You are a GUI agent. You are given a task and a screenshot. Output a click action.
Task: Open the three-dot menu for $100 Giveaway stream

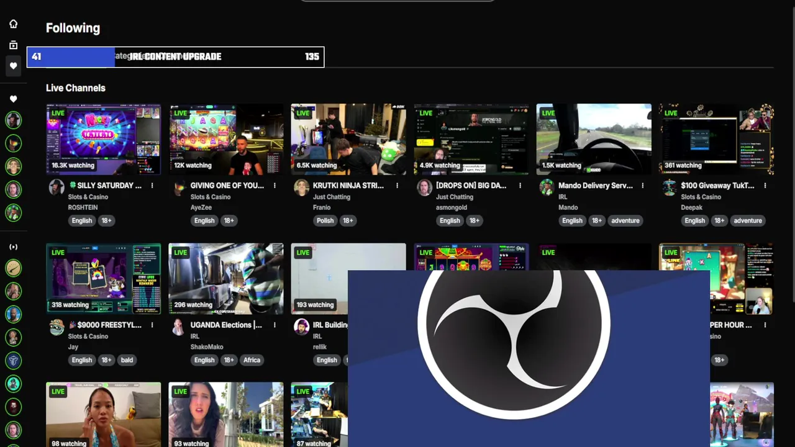[x=765, y=186]
